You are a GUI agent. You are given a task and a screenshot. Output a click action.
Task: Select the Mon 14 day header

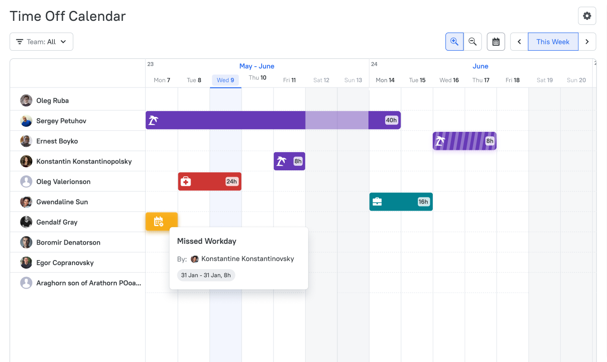pos(385,80)
